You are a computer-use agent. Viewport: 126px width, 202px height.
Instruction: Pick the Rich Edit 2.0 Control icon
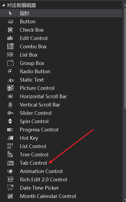coord(10,179)
